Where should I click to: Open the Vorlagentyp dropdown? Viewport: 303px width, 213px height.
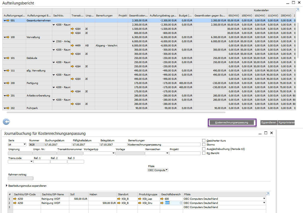coord(113,153)
